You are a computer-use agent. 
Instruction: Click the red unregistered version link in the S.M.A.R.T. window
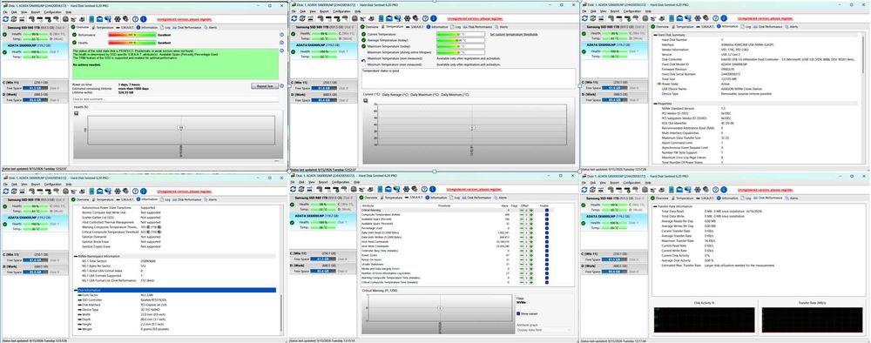[474, 189]
